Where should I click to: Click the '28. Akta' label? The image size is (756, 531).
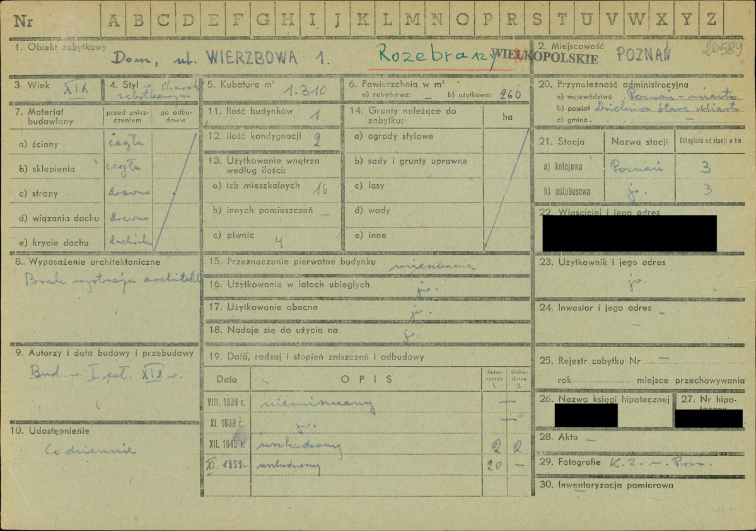[x=558, y=437]
